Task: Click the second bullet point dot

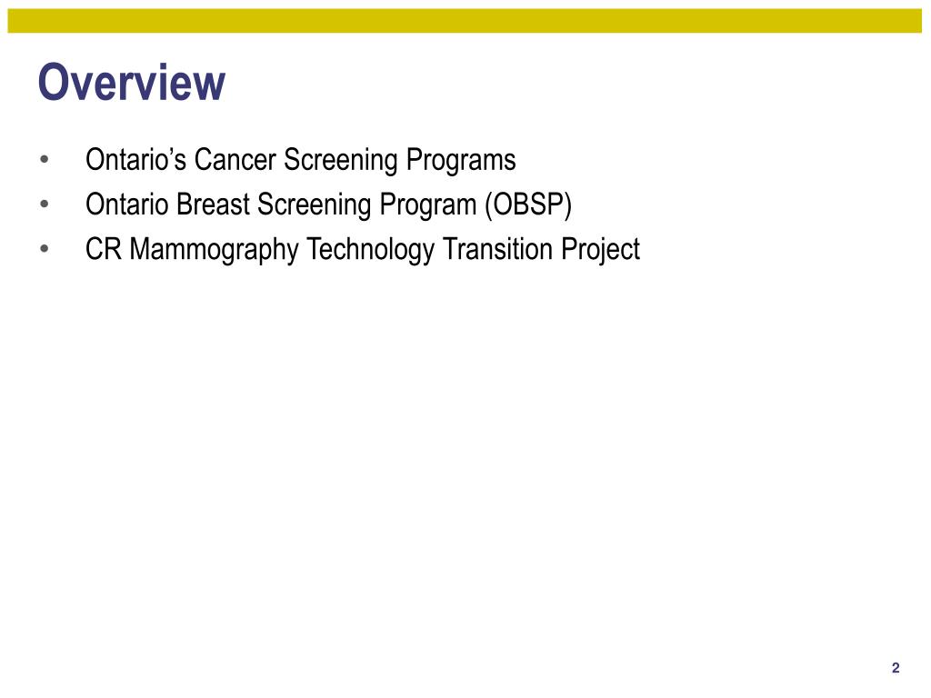Action: [x=45, y=204]
